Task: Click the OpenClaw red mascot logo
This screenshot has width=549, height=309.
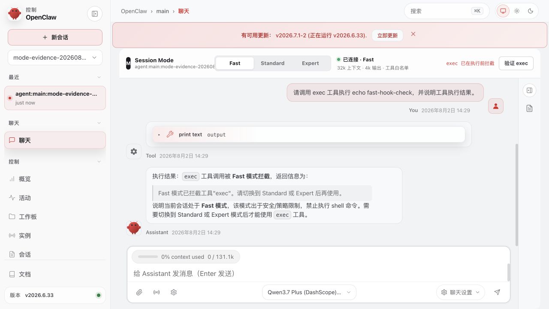Action: (15, 14)
